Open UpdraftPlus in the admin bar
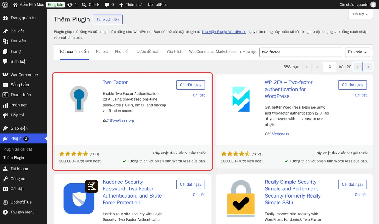 [157, 5]
